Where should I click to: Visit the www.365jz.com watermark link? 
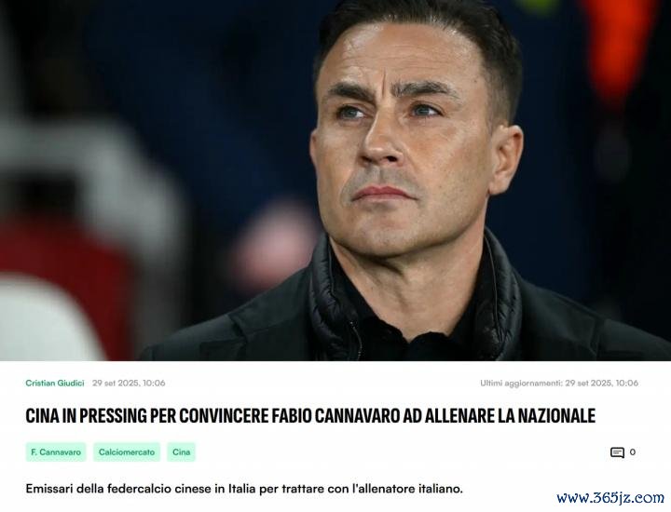[610, 497]
